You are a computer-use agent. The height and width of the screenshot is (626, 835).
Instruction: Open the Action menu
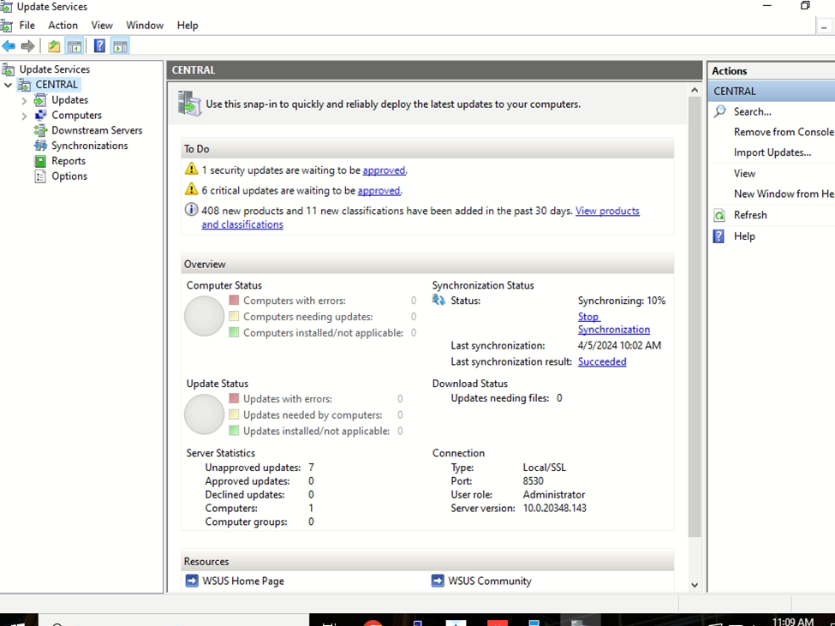click(63, 26)
